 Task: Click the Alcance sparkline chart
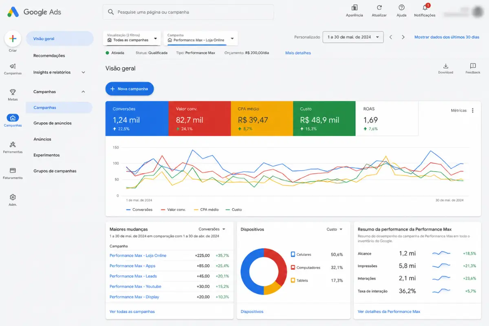click(x=441, y=253)
